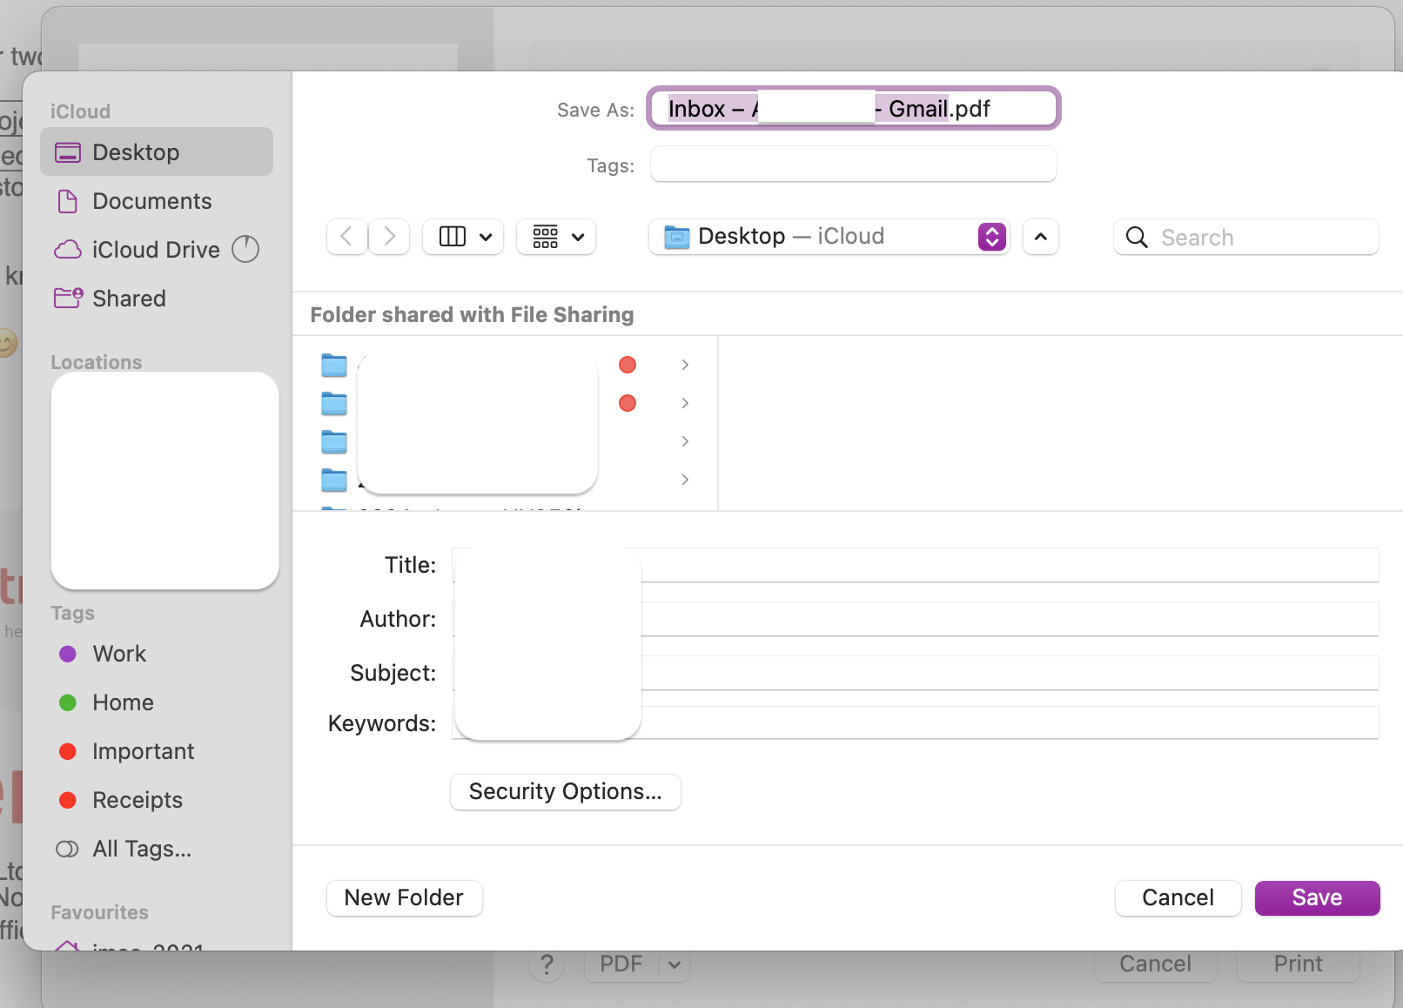The height and width of the screenshot is (1008, 1403).
Task: Cancel the save dialog
Action: [x=1178, y=898]
